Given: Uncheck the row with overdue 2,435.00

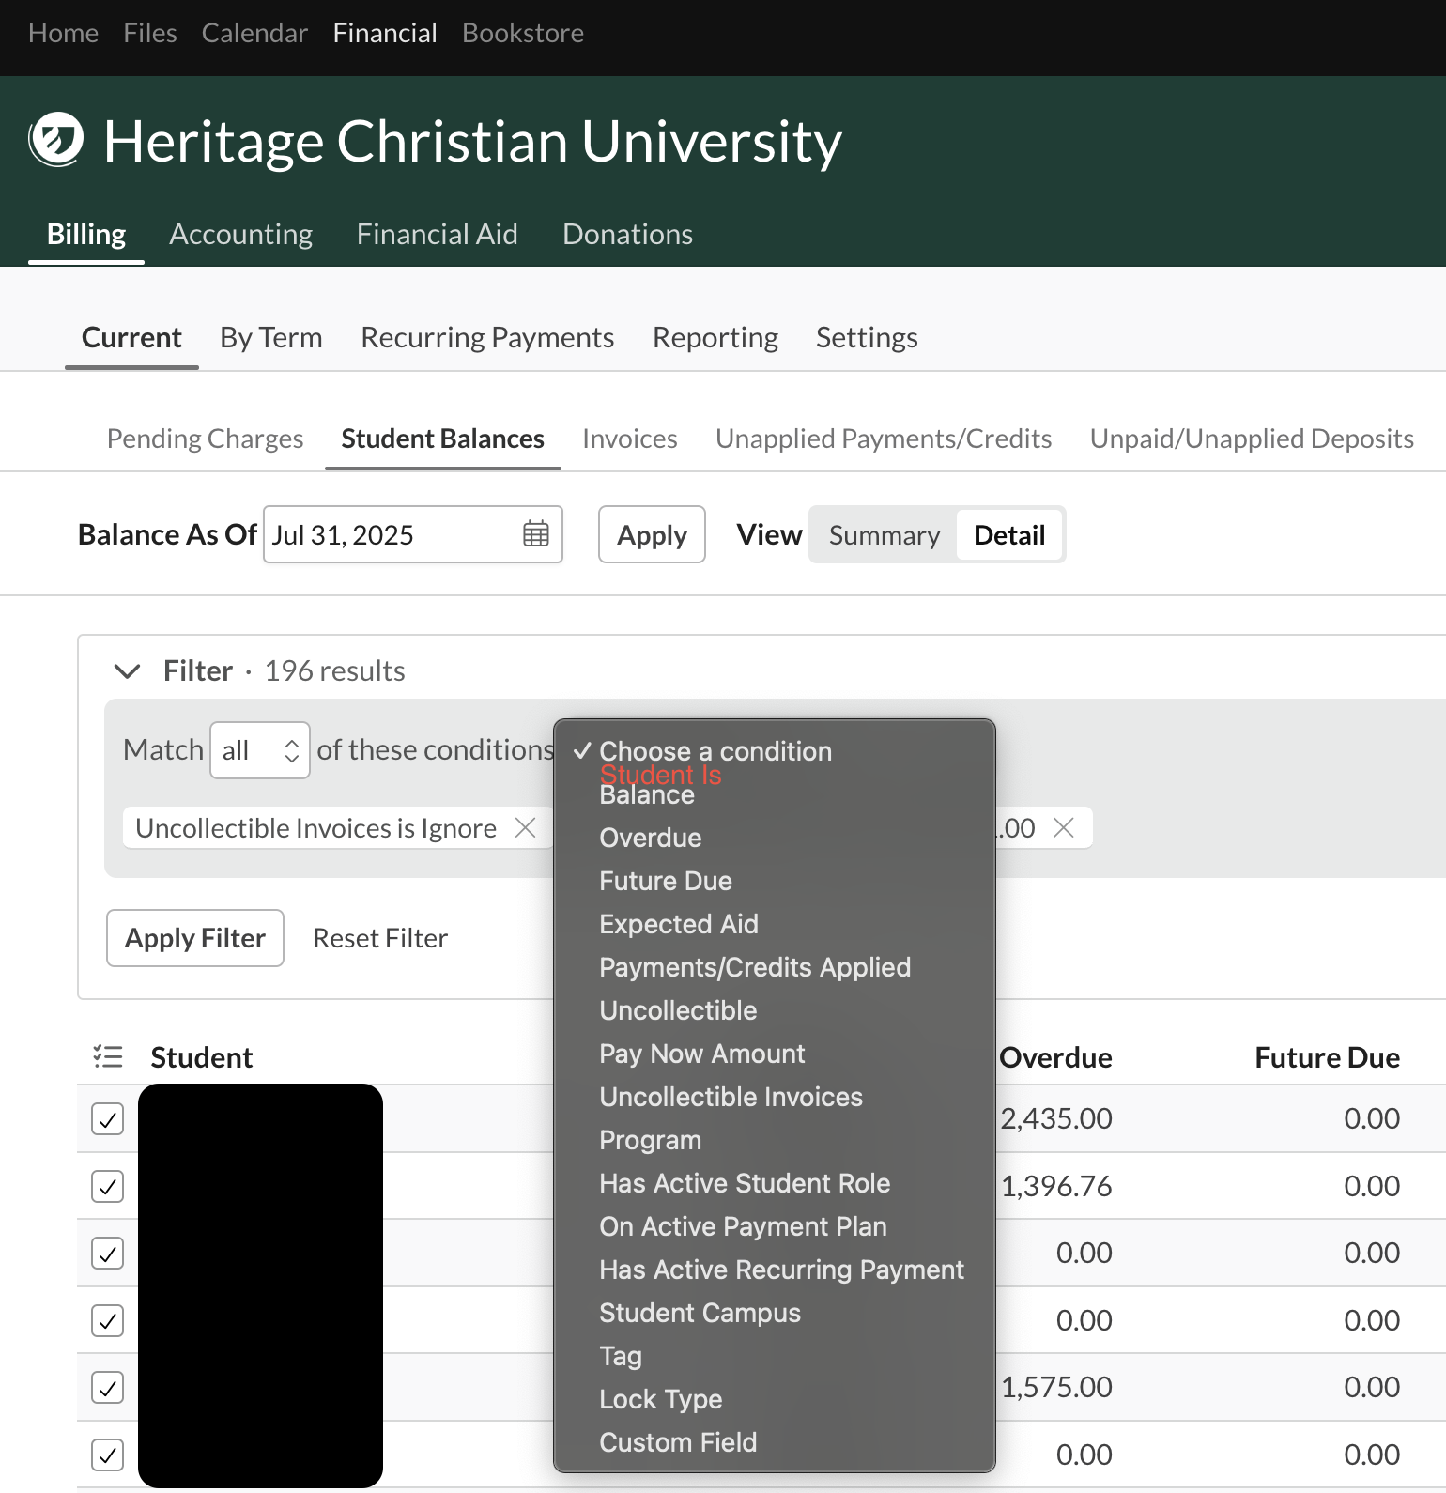Looking at the screenshot, I should tap(108, 1119).
